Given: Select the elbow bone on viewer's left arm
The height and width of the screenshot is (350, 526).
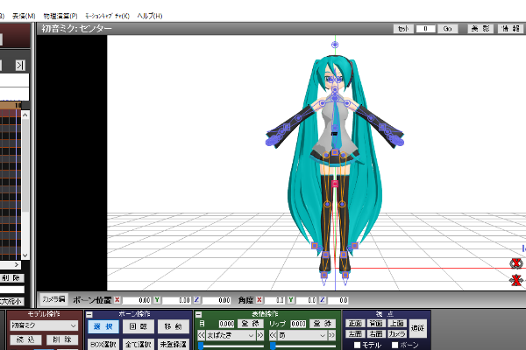Looking at the screenshot, I should (x=298, y=118).
